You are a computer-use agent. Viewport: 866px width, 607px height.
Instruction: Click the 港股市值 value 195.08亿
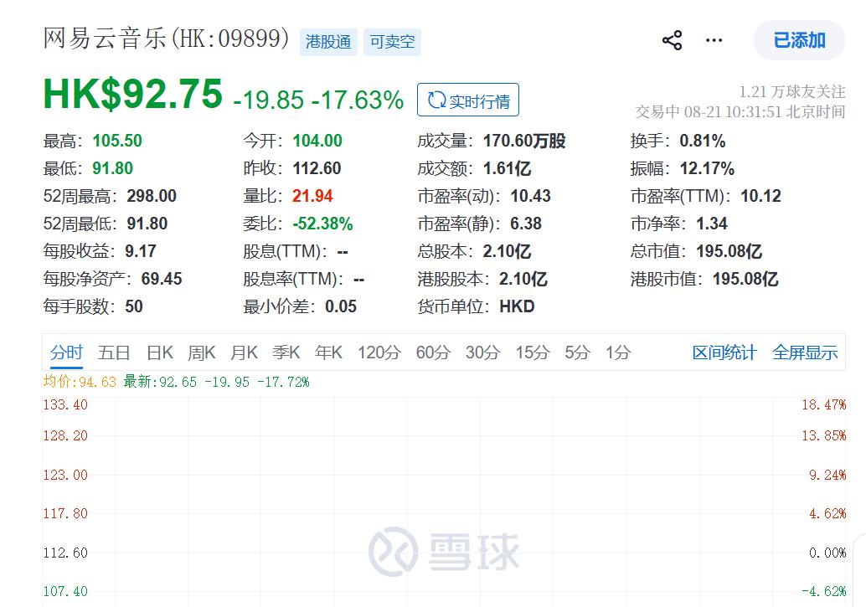point(745,279)
